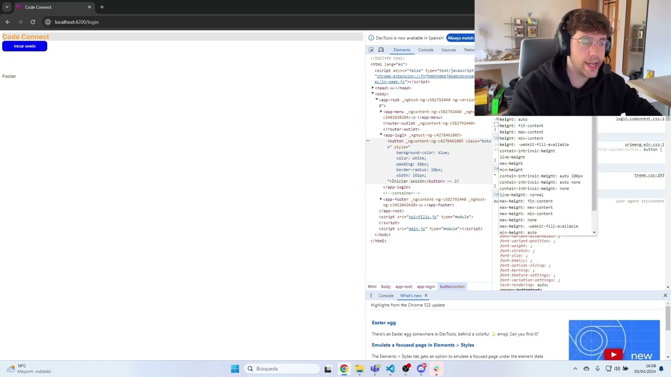This screenshot has height=377, width=671.
Task: Select the app-login breadcrumb
Action: (426, 286)
